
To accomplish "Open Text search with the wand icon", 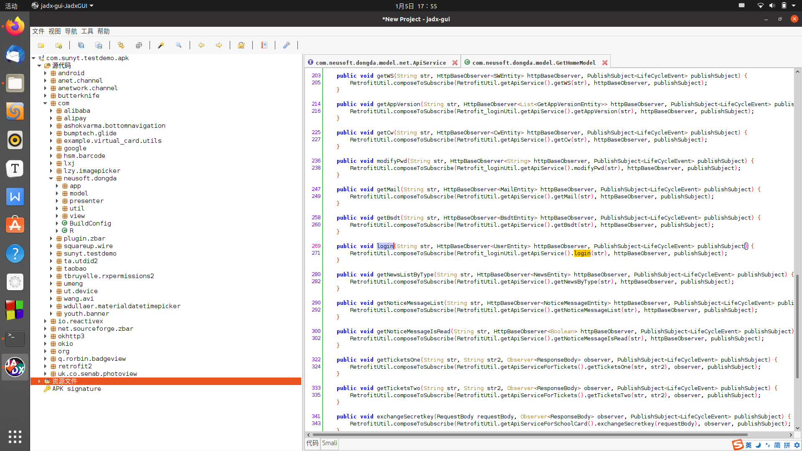I will click(161, 45).
